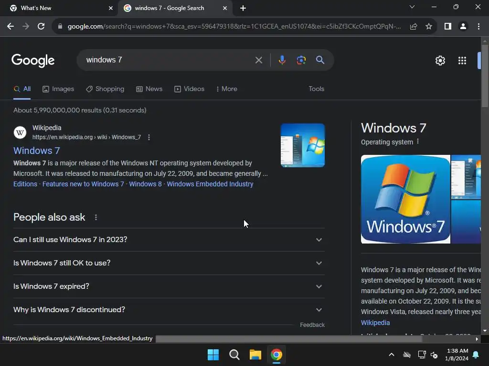Open the network display tray icon
The image size is (489, 366).
pyautogui.click(x=422, y=355)
